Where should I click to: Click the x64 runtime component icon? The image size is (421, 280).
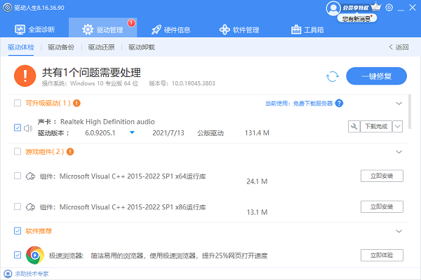(x=30, y=176)
